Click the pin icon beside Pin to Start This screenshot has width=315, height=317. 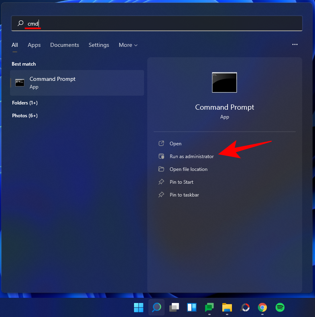(x=161, y=182)
